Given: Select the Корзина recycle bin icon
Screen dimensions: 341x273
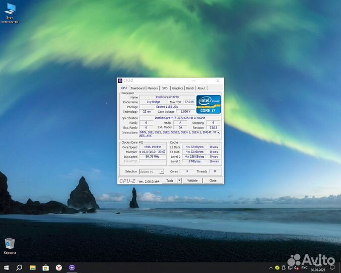Looking at the screenshot, I should point(10,244).
